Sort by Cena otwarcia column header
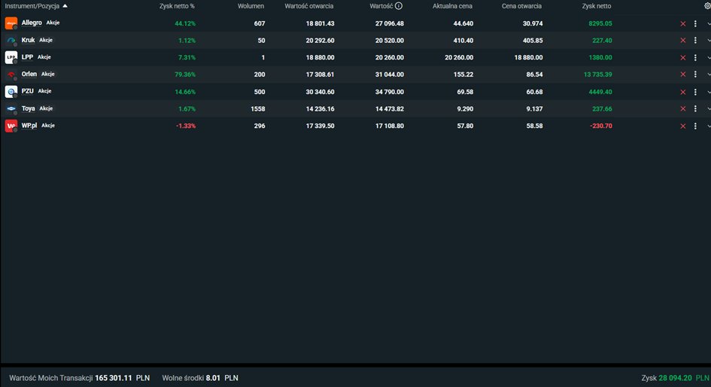This screenshot has width=711, height=387. pos(521,6)
